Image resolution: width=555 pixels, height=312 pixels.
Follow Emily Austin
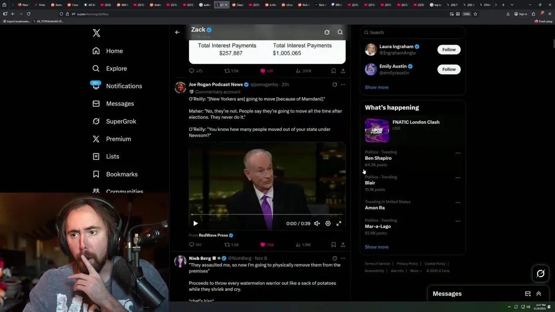pos(449,69)
